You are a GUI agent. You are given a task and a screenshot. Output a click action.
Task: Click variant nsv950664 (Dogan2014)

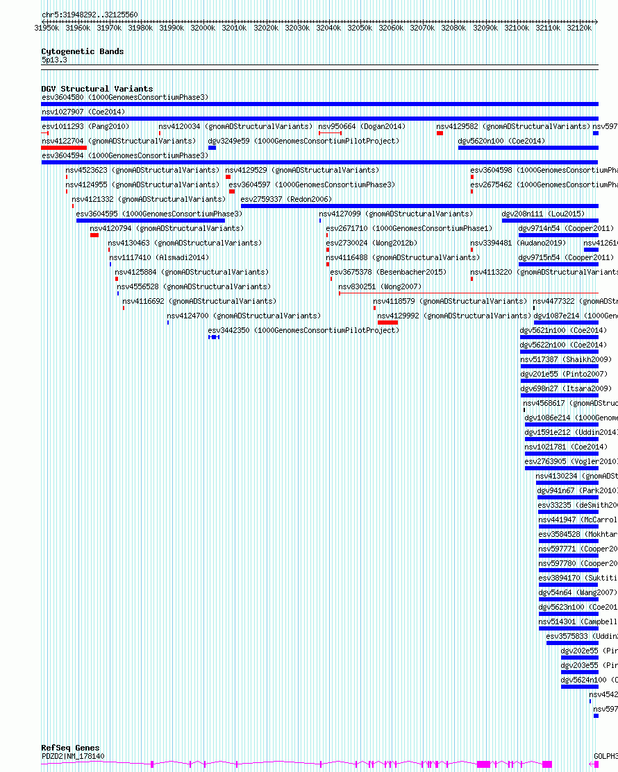point(362,126)
